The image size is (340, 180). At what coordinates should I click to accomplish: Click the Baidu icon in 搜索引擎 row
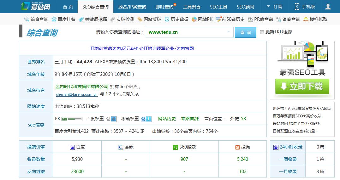(x=72, y=147)
